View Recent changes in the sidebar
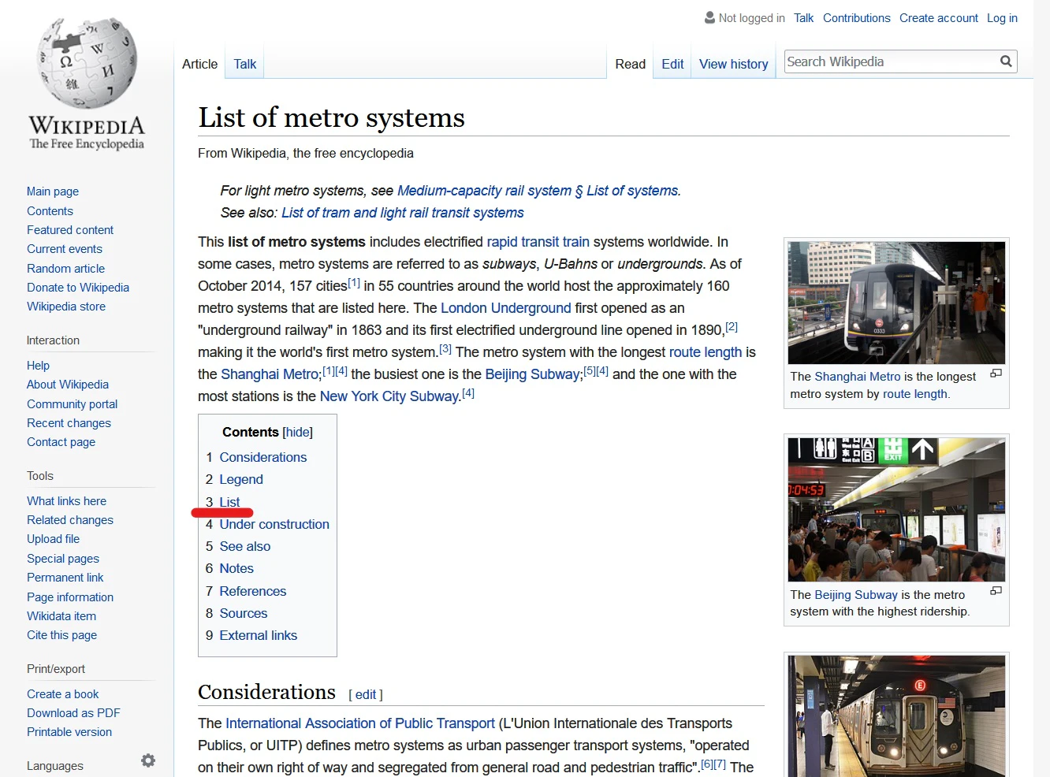 point(69,423)
